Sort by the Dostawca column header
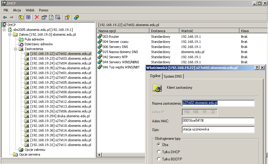268x164 pixels. tap(164, 31)
